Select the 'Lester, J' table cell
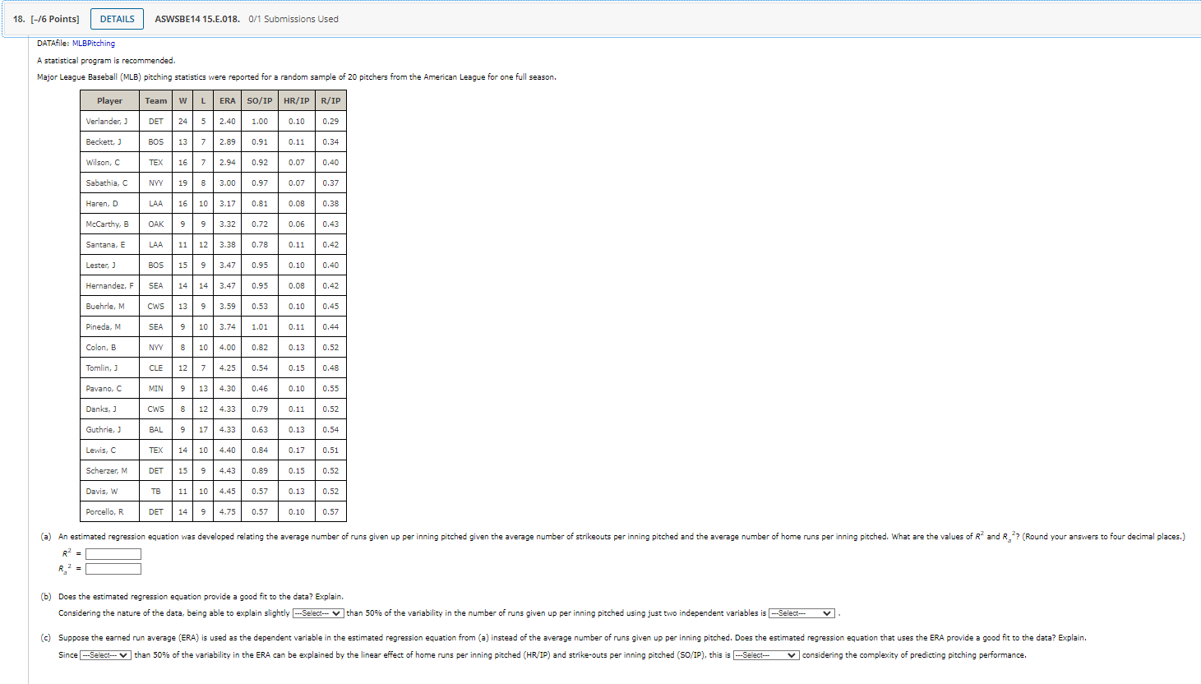Screen dimensions: 1201x684 click(x=109, y=265)
